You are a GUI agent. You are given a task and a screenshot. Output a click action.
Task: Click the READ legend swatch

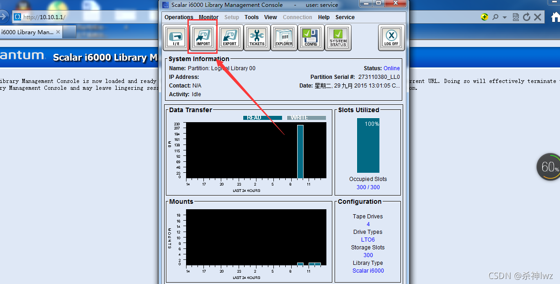tap(262, 118)
